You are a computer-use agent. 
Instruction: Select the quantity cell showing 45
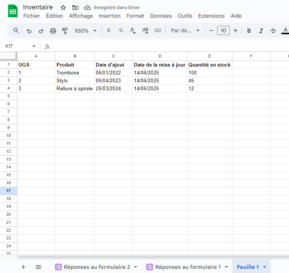[209, 80]
